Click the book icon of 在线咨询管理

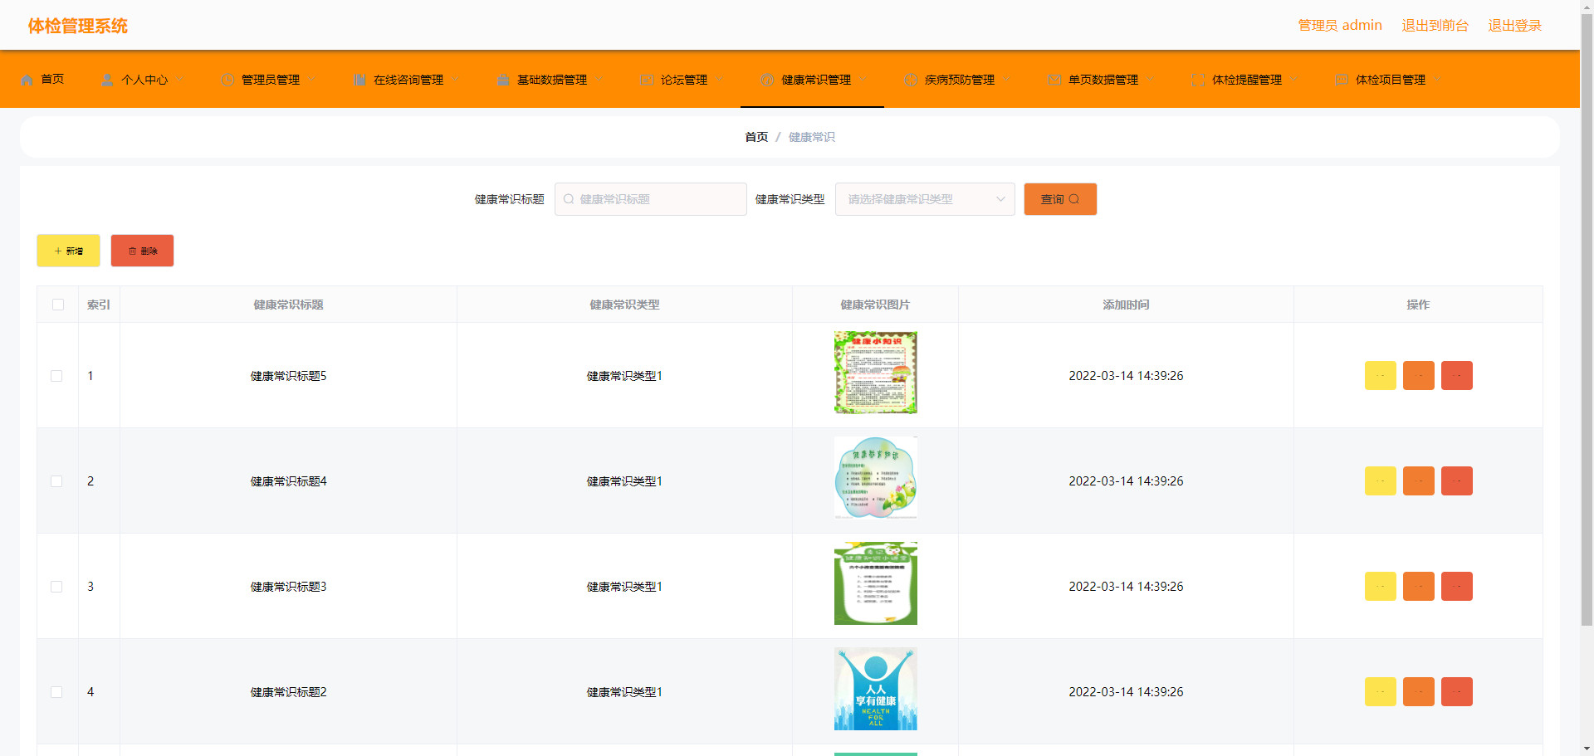[x=359, y=80]
